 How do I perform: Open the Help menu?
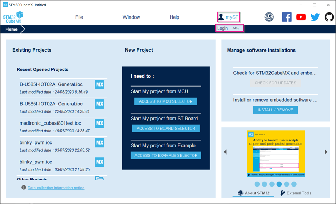click(x=174, y=17)
